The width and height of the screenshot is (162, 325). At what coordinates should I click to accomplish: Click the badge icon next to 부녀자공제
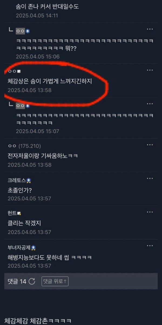[33, 248]
